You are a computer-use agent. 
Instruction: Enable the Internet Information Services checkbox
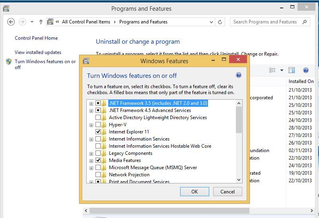(98, 139)
